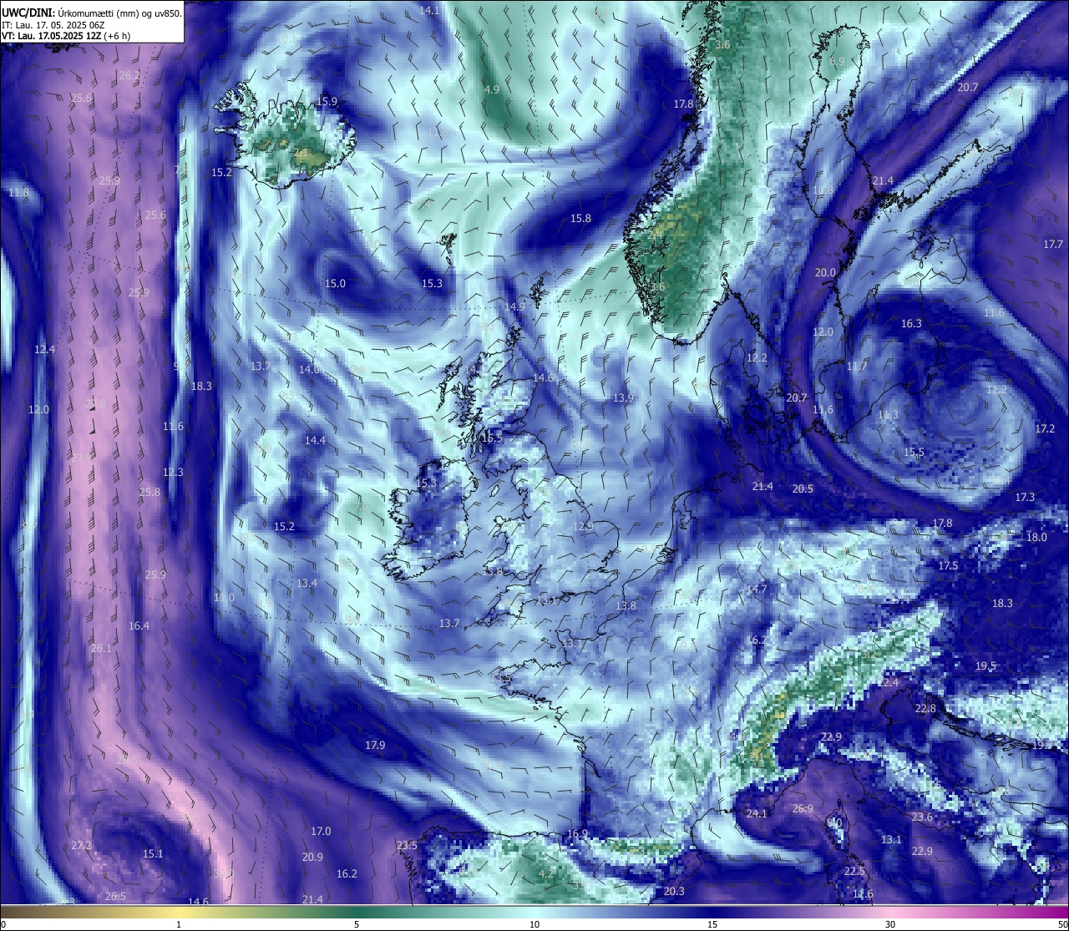The image size is (1069, 931).
Task: Click the 16.9 value label
Action: tap(577, 833)
